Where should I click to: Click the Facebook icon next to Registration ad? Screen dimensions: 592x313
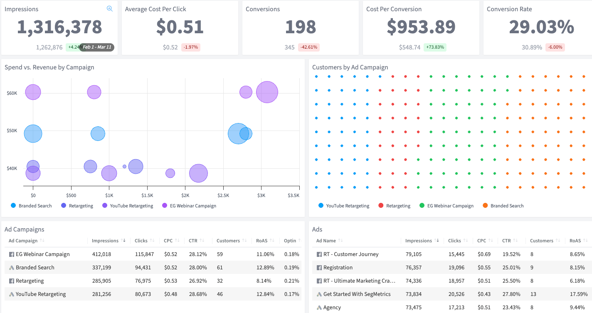tap(319, 268)
